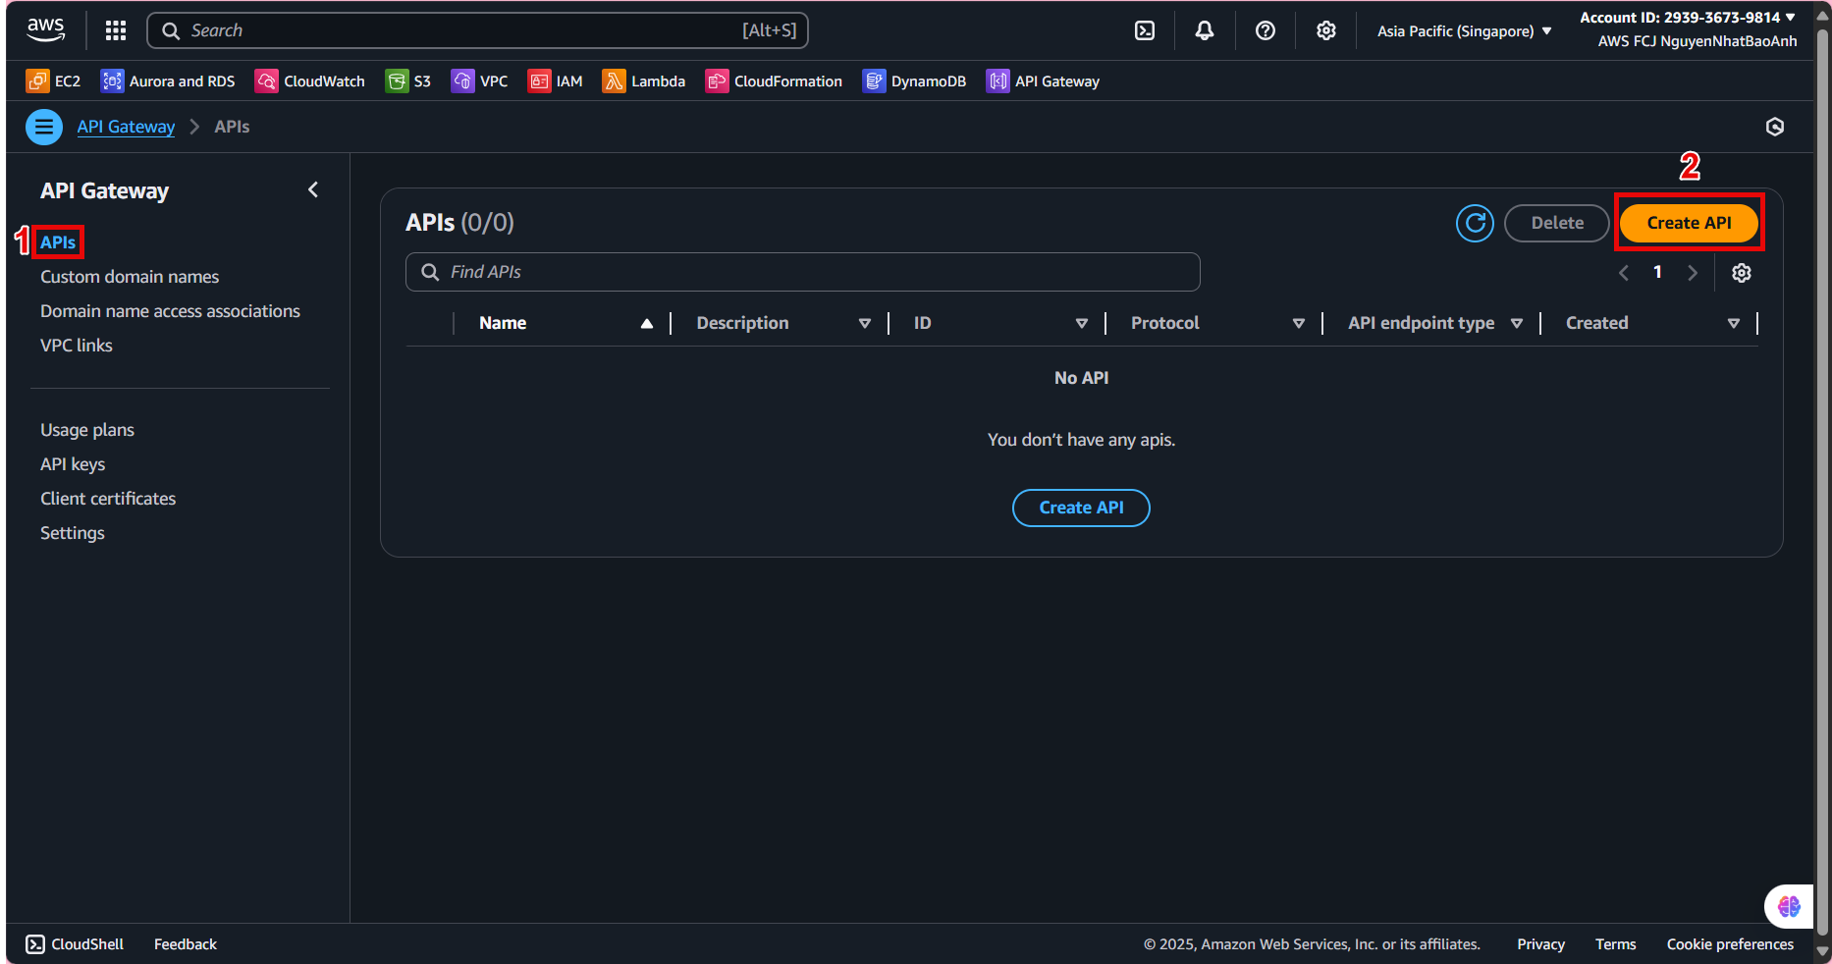Click the Lambda shortcut in favorites bar
The width and height of the screenshot is (1832, 964).
[644, 81]
